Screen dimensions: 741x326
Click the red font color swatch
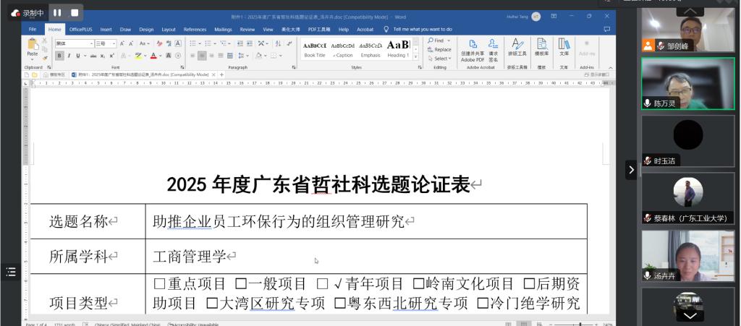[x=153, y=56]
